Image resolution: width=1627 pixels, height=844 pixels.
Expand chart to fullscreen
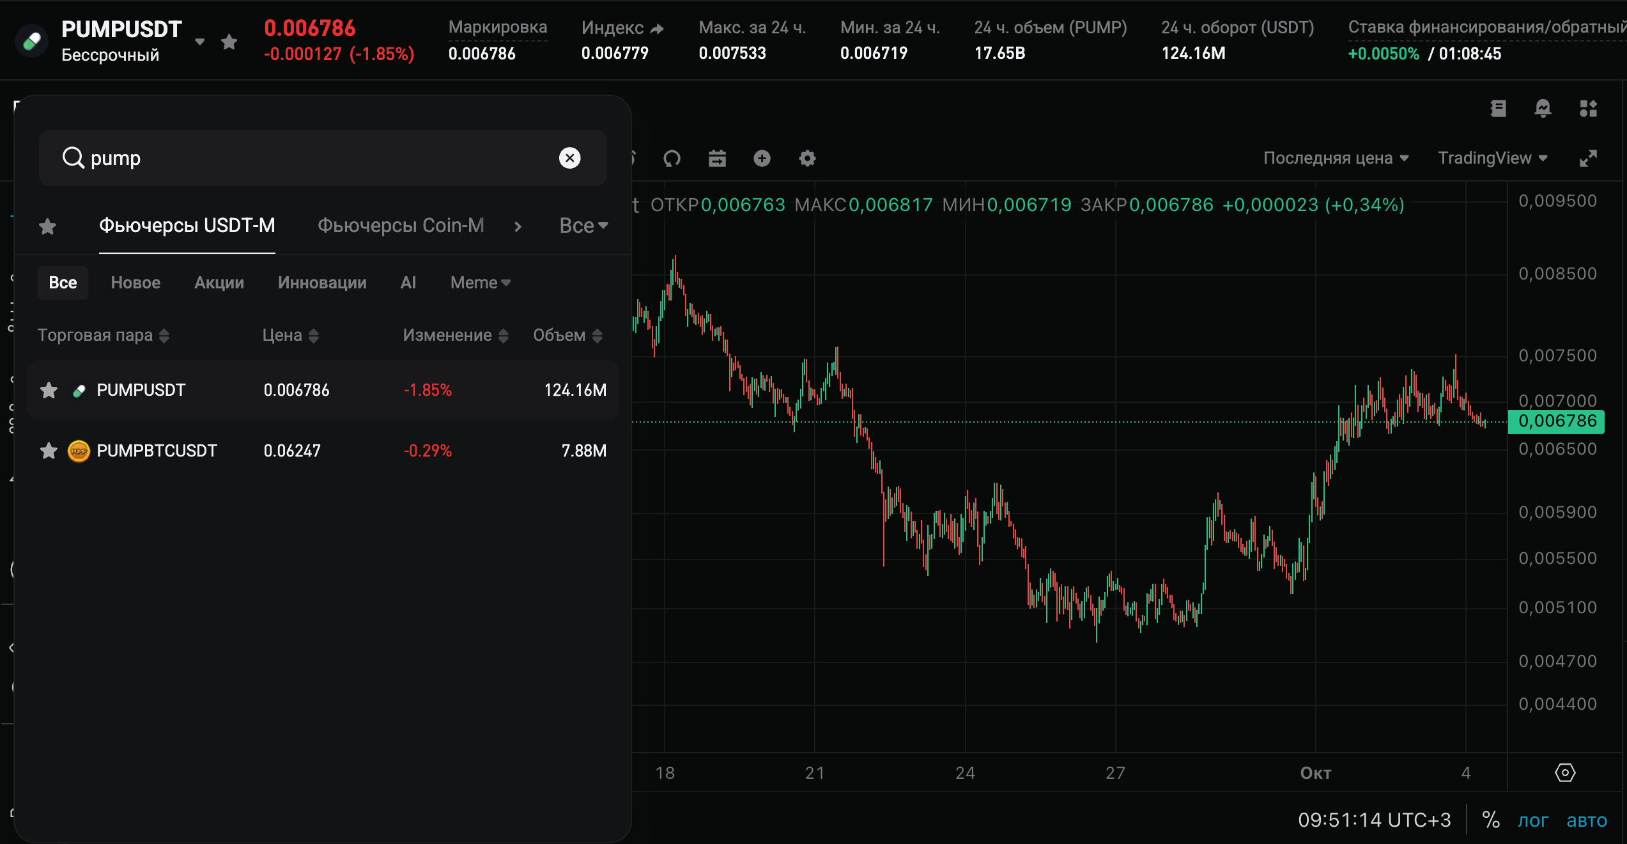click(1588, 159)
